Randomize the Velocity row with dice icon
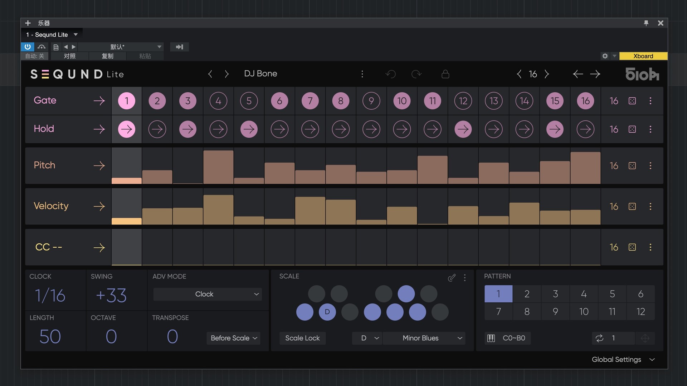 (632, 206)
